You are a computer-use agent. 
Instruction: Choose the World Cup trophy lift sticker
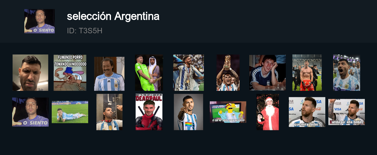pyautogui.click(x=228, y=73)
